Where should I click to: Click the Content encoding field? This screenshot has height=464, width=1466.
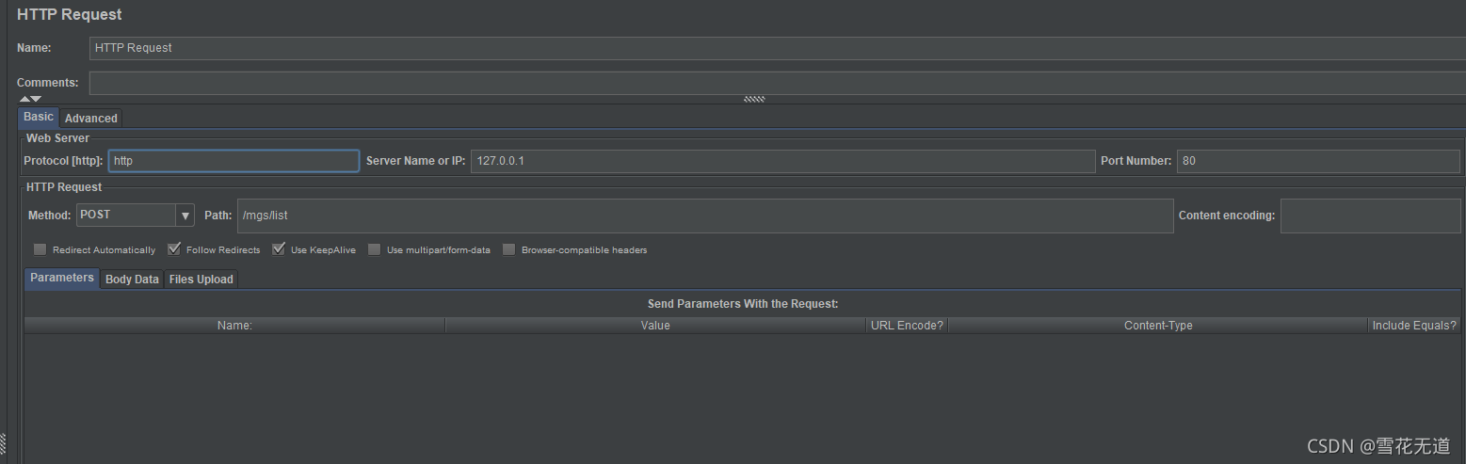tap(1371, 216)
